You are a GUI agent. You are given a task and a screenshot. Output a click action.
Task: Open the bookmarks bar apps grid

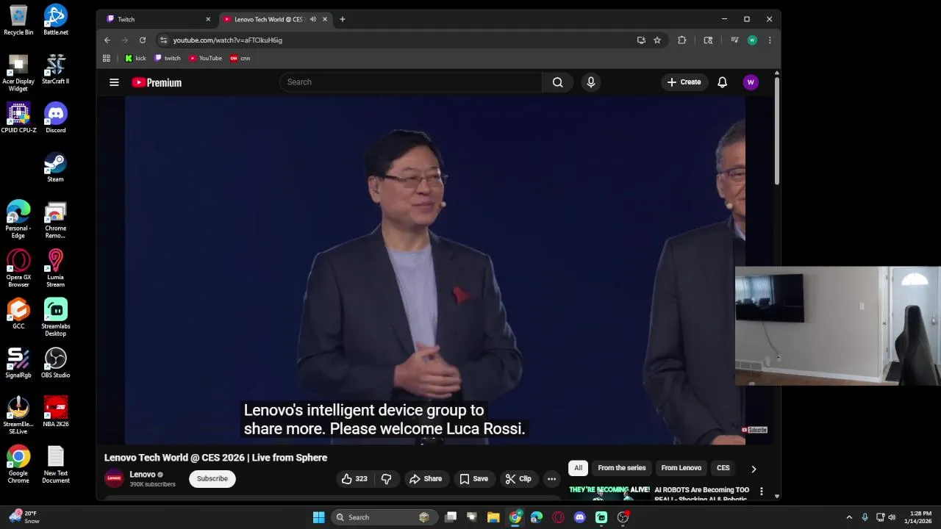[107, 58]
